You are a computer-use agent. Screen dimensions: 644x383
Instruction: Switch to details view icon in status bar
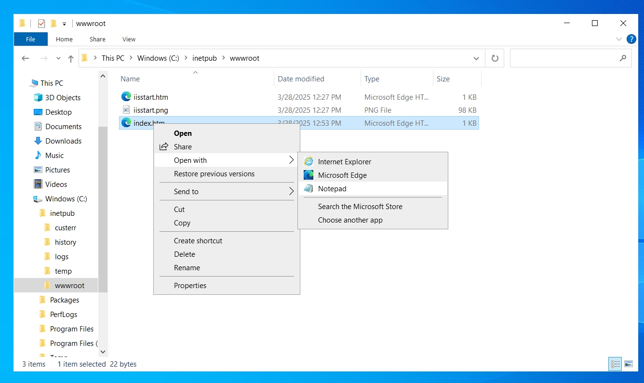click(x=616, y=364)
